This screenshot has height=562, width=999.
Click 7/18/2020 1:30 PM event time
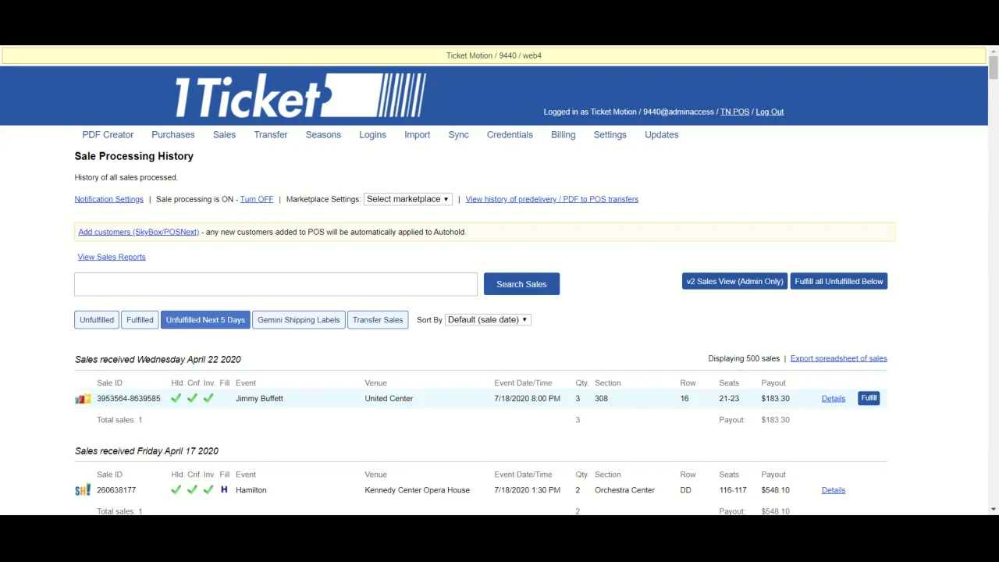527,490
